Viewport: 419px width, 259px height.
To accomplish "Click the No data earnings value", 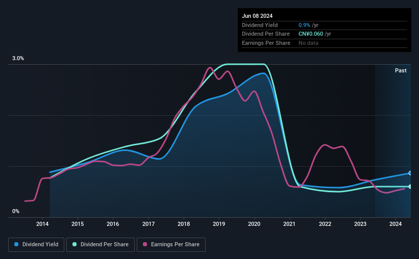I will pos(308,43).
